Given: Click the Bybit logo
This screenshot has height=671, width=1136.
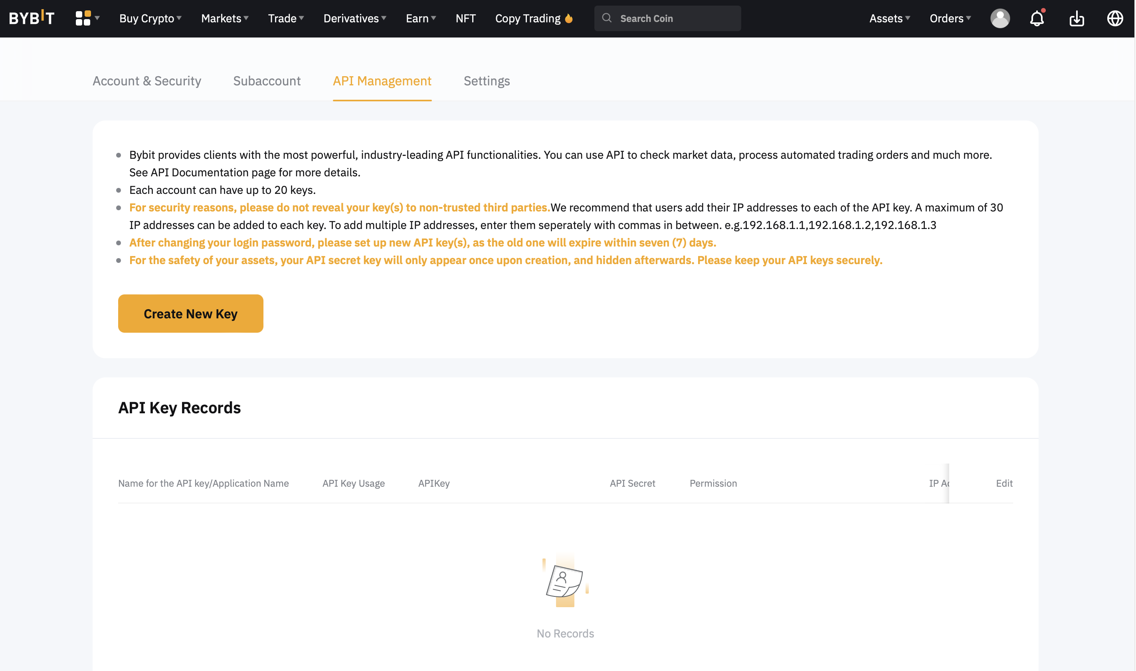Looking at the screenshot, I should point(32,18).
